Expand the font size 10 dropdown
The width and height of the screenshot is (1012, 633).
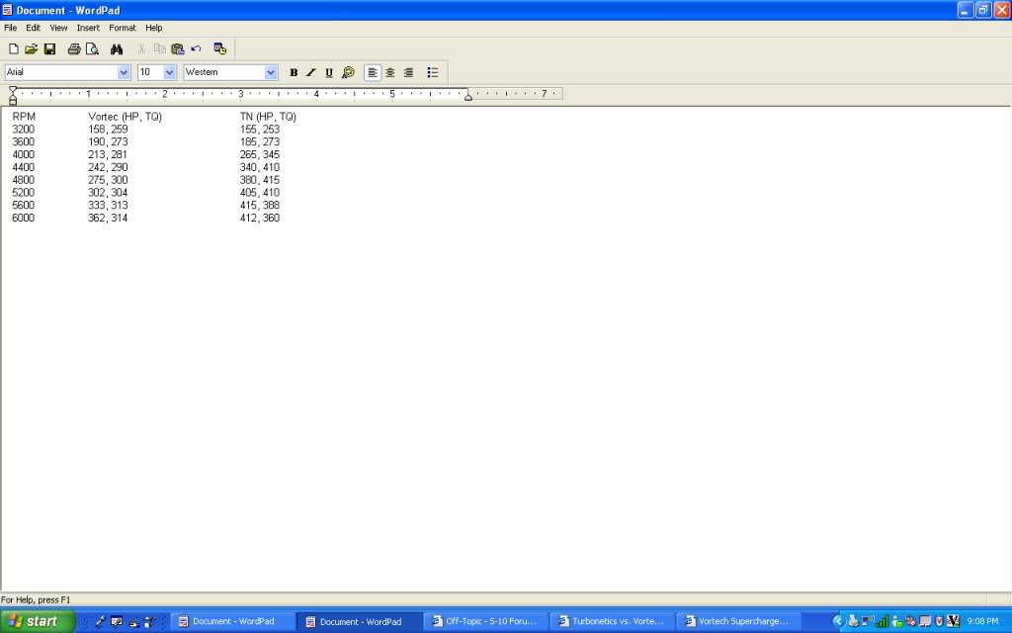(170, 72)
